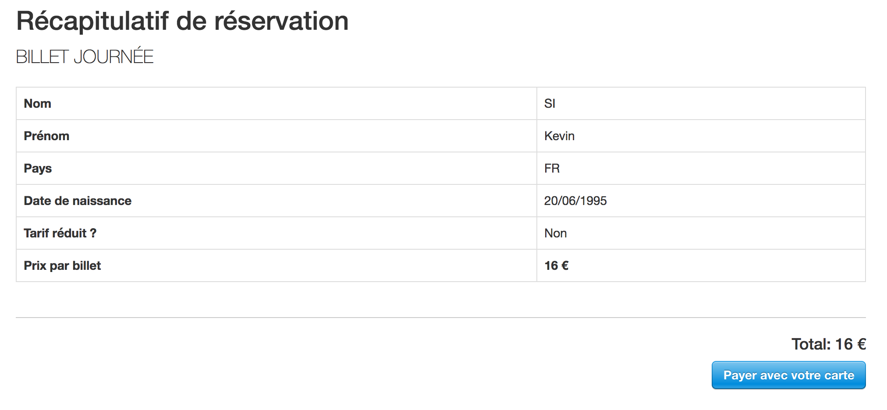Click the Prénom row label
The height and width of the screenshot is (410, 887).
coord(46,136)
